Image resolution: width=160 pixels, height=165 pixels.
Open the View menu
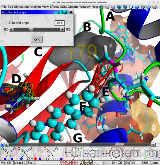coord(45,7)
